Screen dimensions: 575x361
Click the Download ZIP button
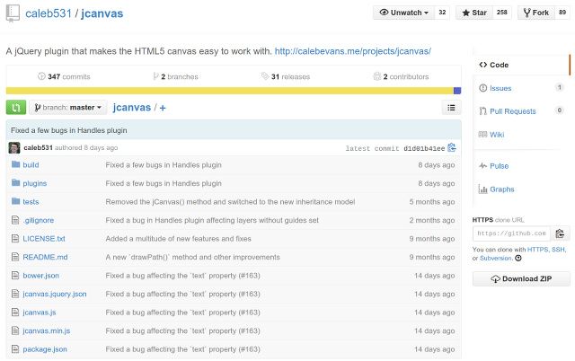(x=521, y=279)
